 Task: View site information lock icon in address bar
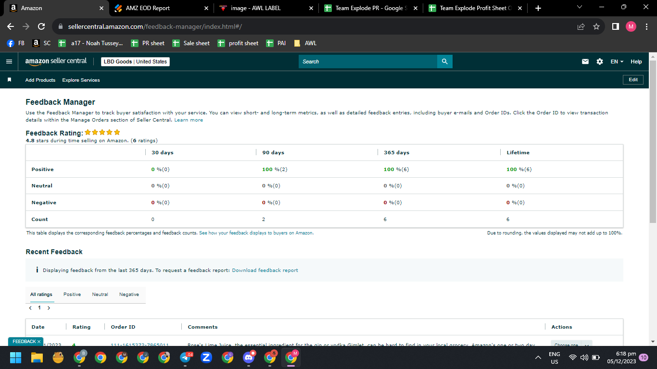click(61, 27)
